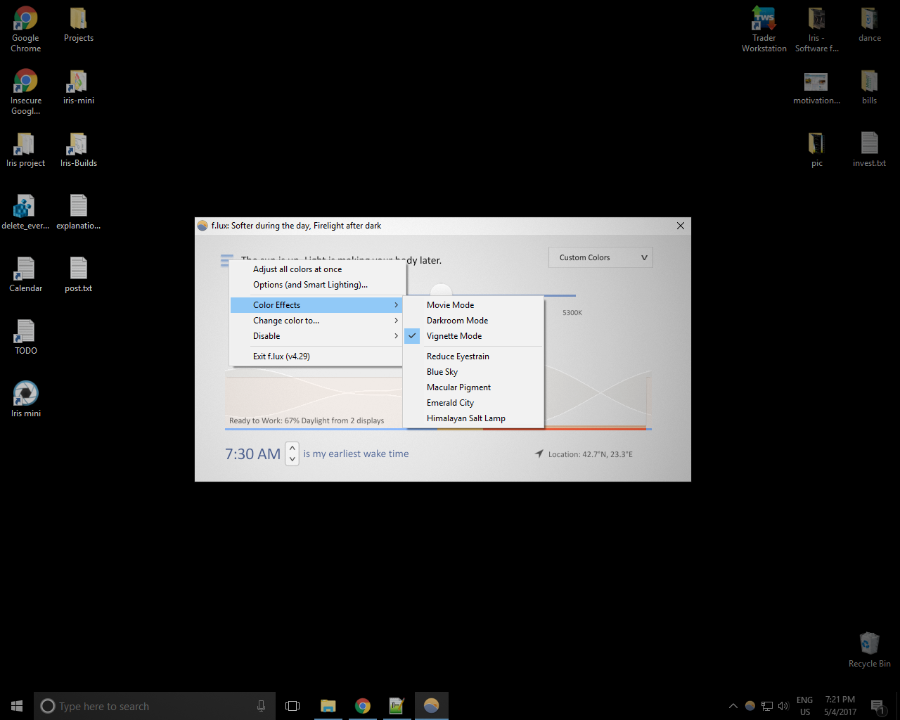
Task: Open Options (and Smart Lighting)...
Action: click(317, 285)
